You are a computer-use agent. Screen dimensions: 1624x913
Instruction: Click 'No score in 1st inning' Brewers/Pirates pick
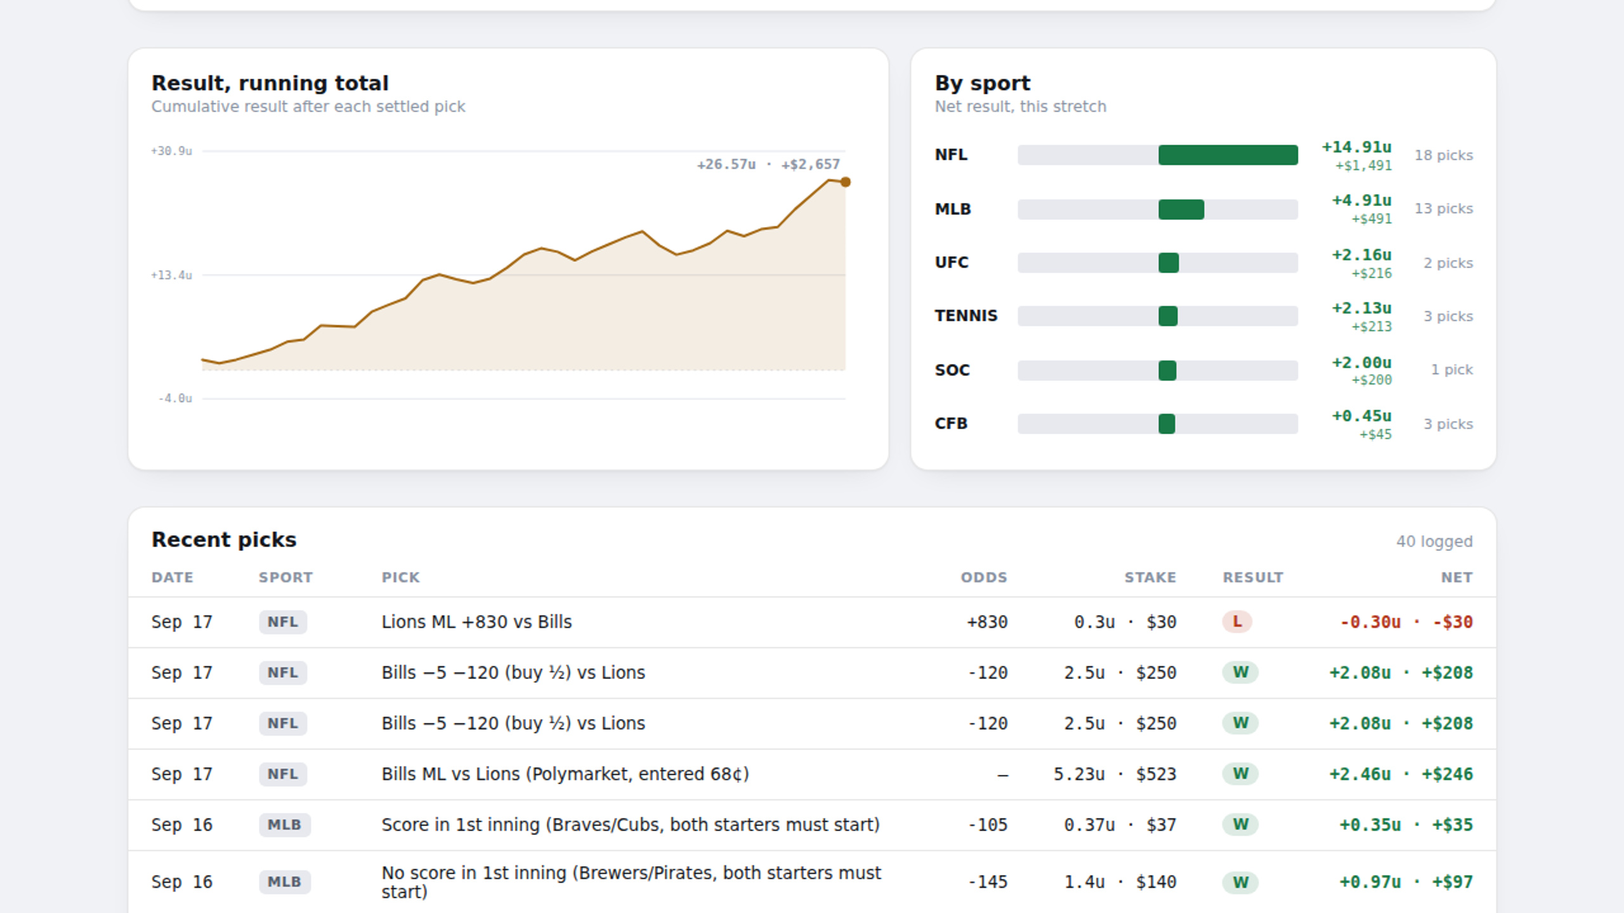631,882
